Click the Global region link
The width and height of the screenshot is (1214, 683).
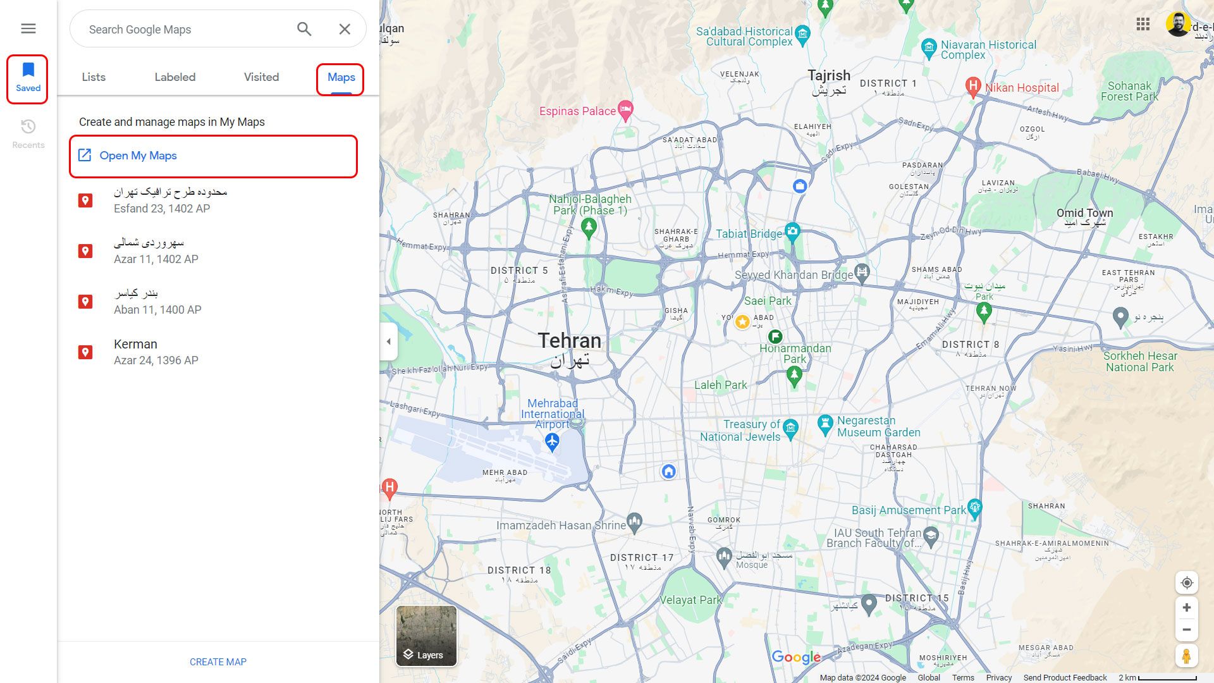929,677
